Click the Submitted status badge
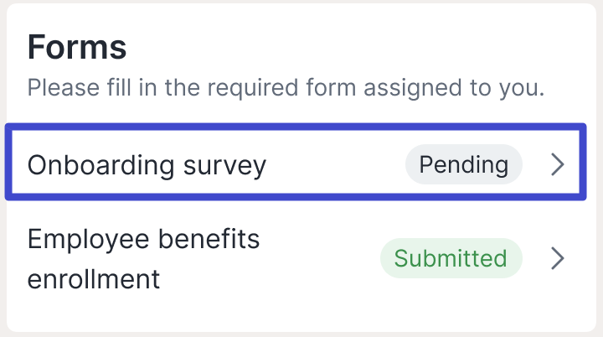 click(451, 258)
